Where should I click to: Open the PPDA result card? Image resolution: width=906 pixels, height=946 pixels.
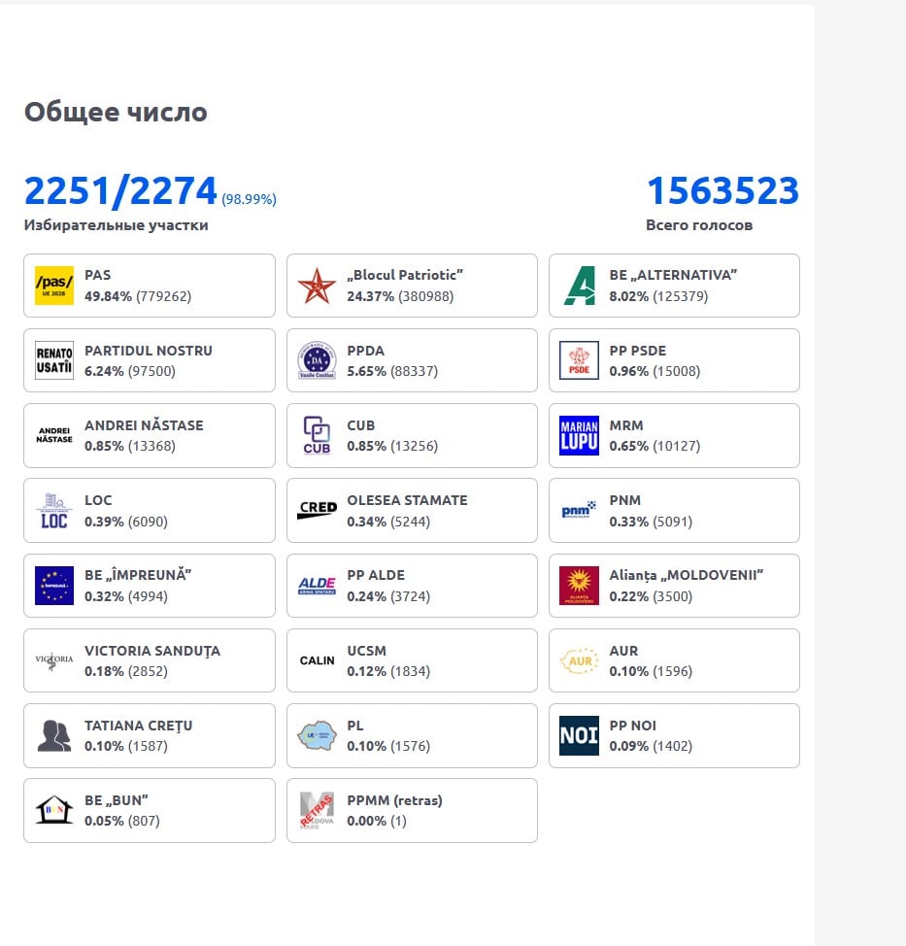[412, 360]
